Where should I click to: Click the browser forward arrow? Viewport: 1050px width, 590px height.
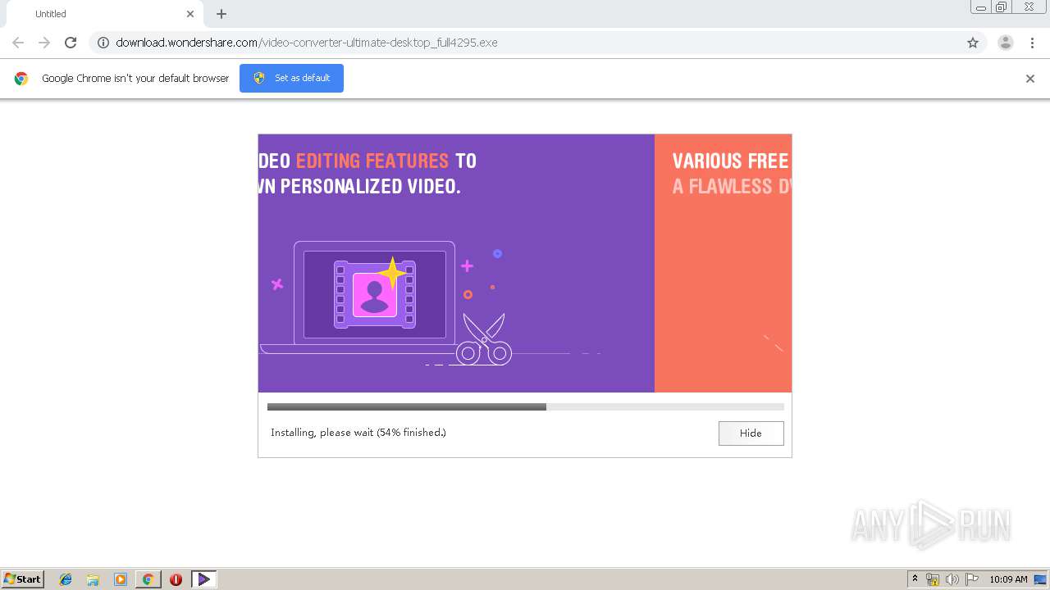(x=44, y=43)
